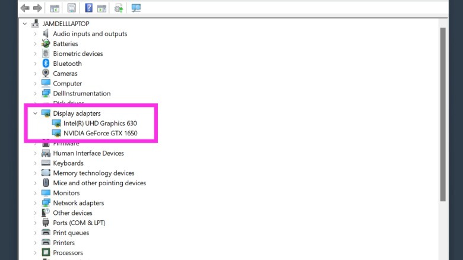Click the Help question mark toolbar icon
Image resolution: width=463 pixels, height=260 pixels.
click(x=88, y=8)
